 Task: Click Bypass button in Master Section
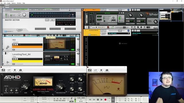tap(20, 30)
